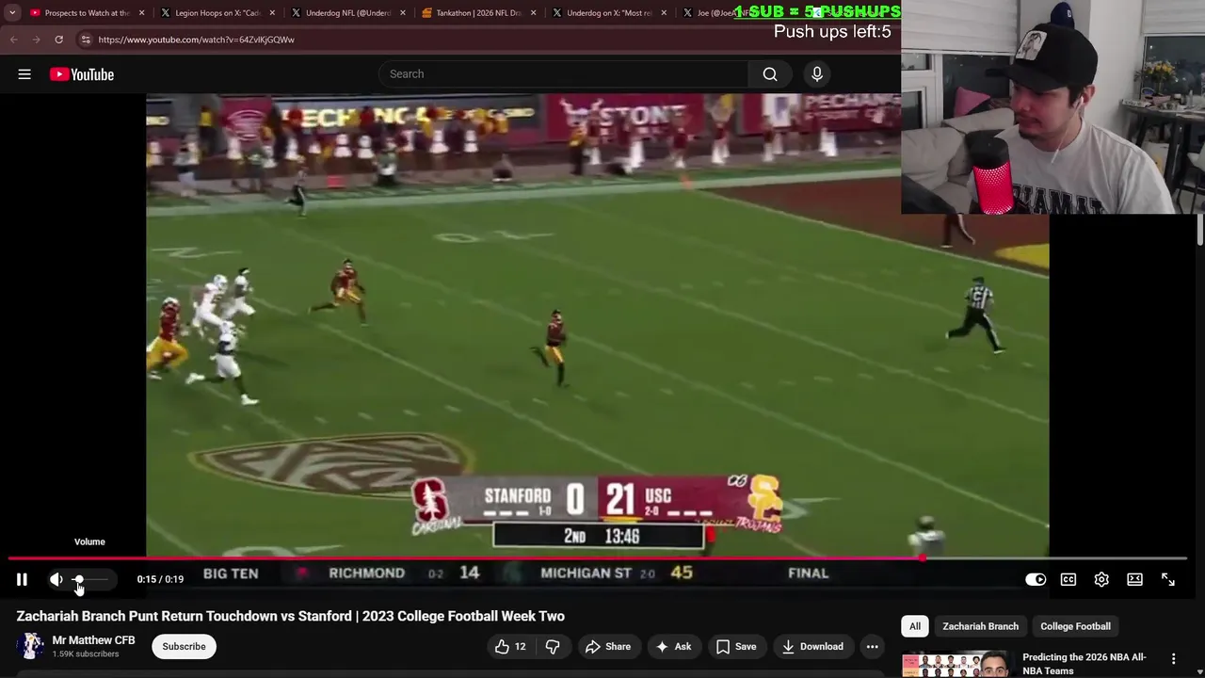
Task: Toggle closed captions CC button
Action: coord(1068,580)
